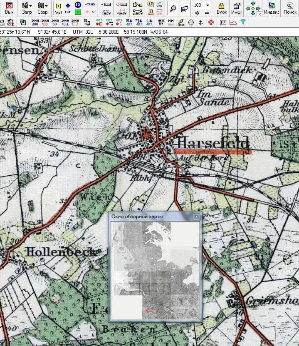Click the UTM 32U coordinate readout
299x346 pixels.
(x=83, y=32)
